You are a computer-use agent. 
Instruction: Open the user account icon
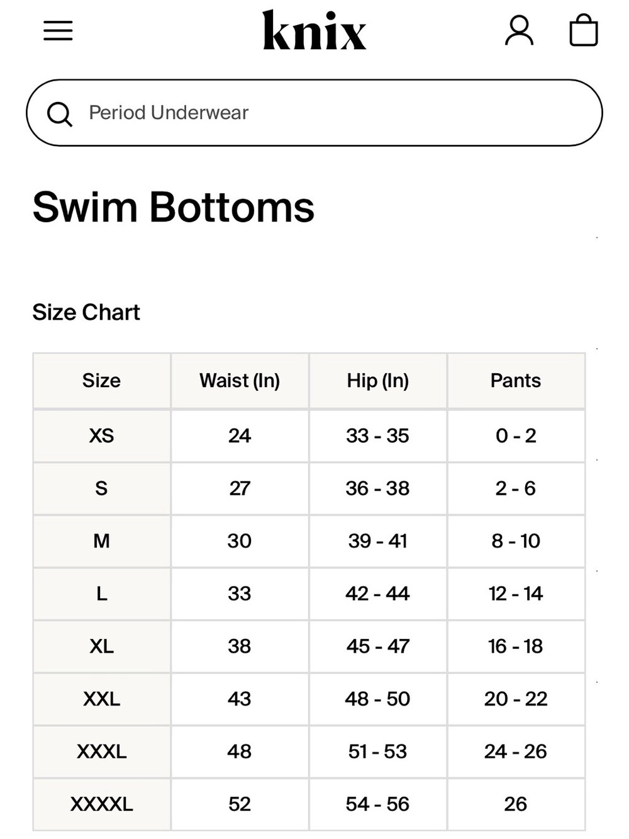tap(519, 31)
